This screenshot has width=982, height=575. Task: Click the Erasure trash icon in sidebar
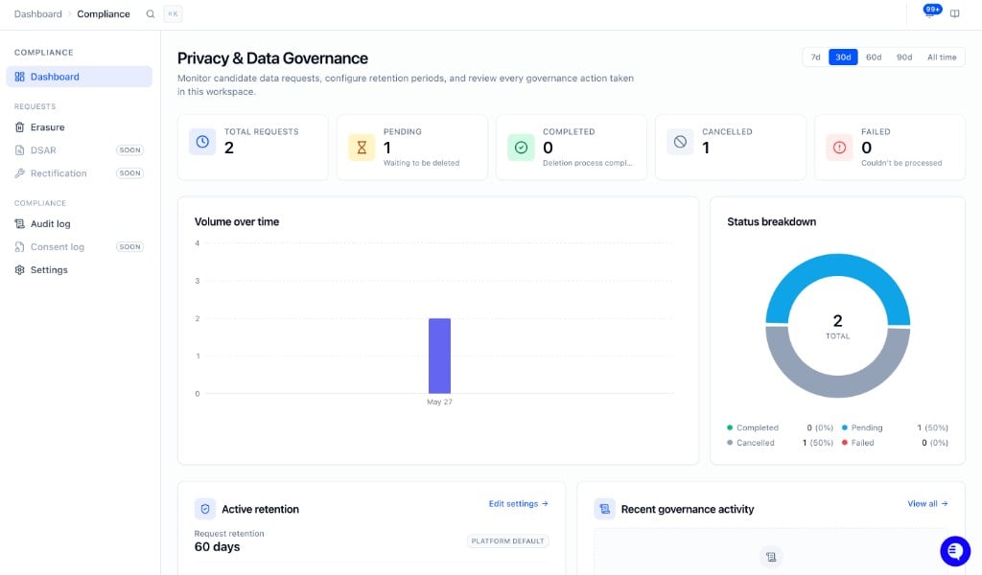19,127
